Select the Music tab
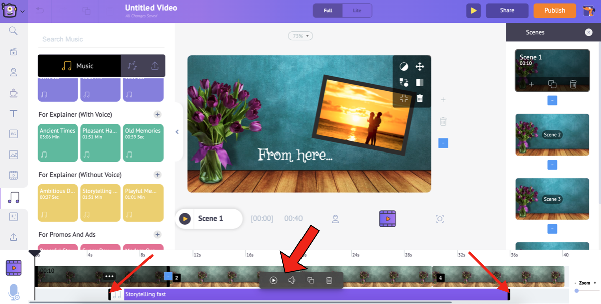The image size is (601, 304). (79, 66)
